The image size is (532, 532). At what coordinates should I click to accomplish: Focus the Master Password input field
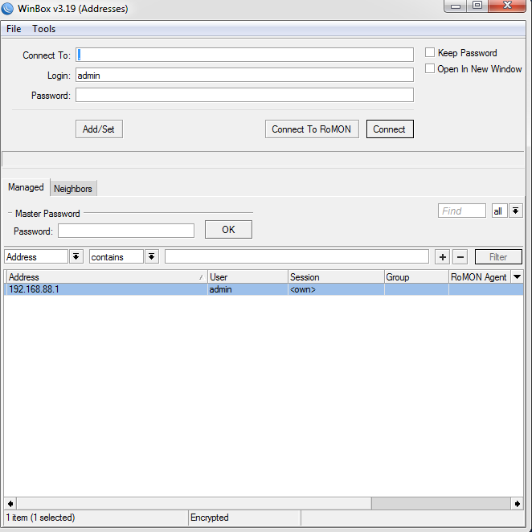pyautogui.click(x=126, y=231)
